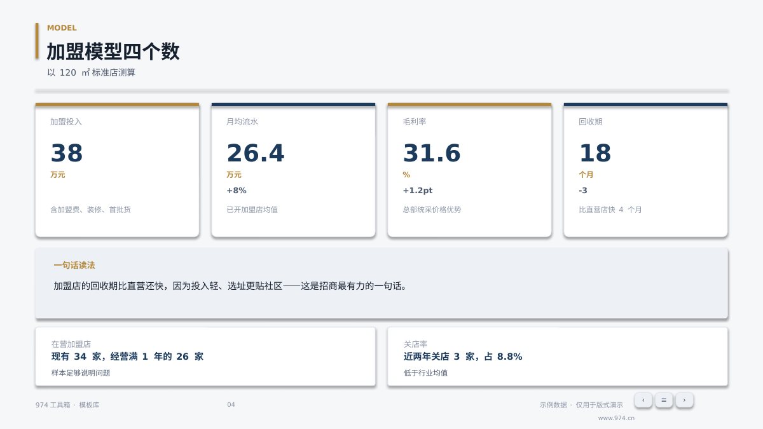The image size is (763, 429).
Task: Click the 38 figure
Action: (x=67, y=154)
